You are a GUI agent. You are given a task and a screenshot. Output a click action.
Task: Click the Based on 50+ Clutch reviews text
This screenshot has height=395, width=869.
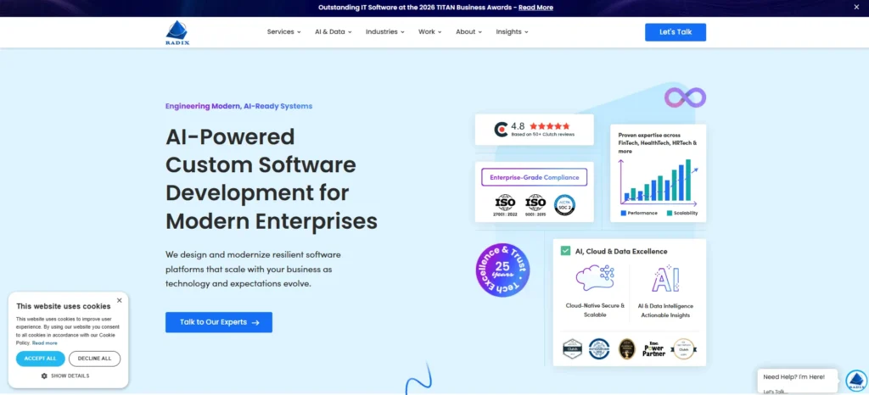coord(542,135)
